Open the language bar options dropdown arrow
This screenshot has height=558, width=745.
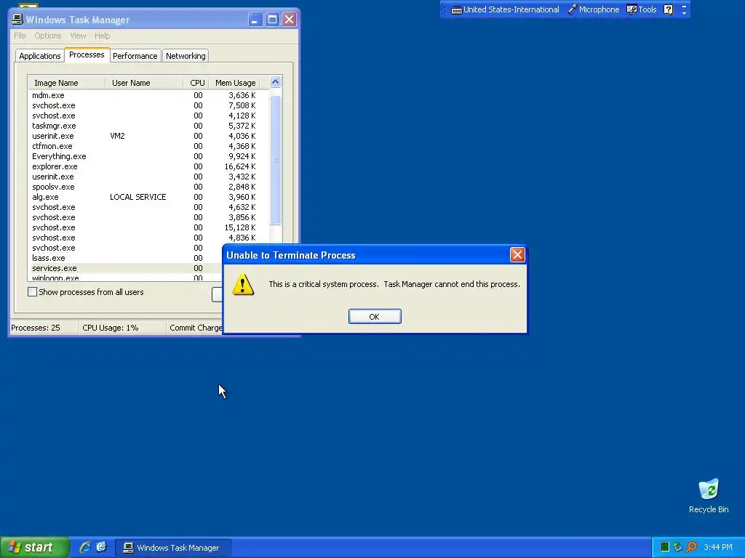[x=684, y=13]
